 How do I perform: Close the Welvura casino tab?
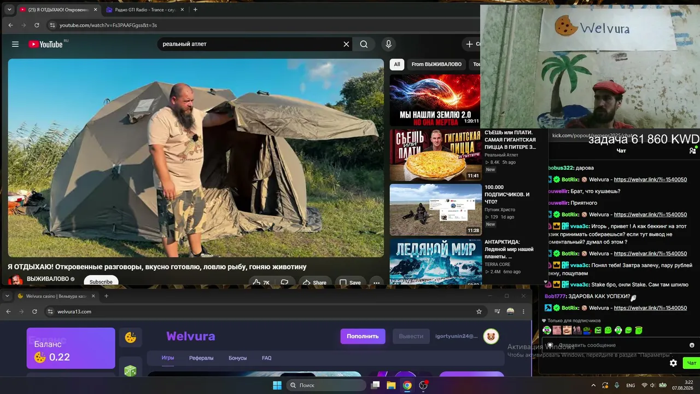93,296
